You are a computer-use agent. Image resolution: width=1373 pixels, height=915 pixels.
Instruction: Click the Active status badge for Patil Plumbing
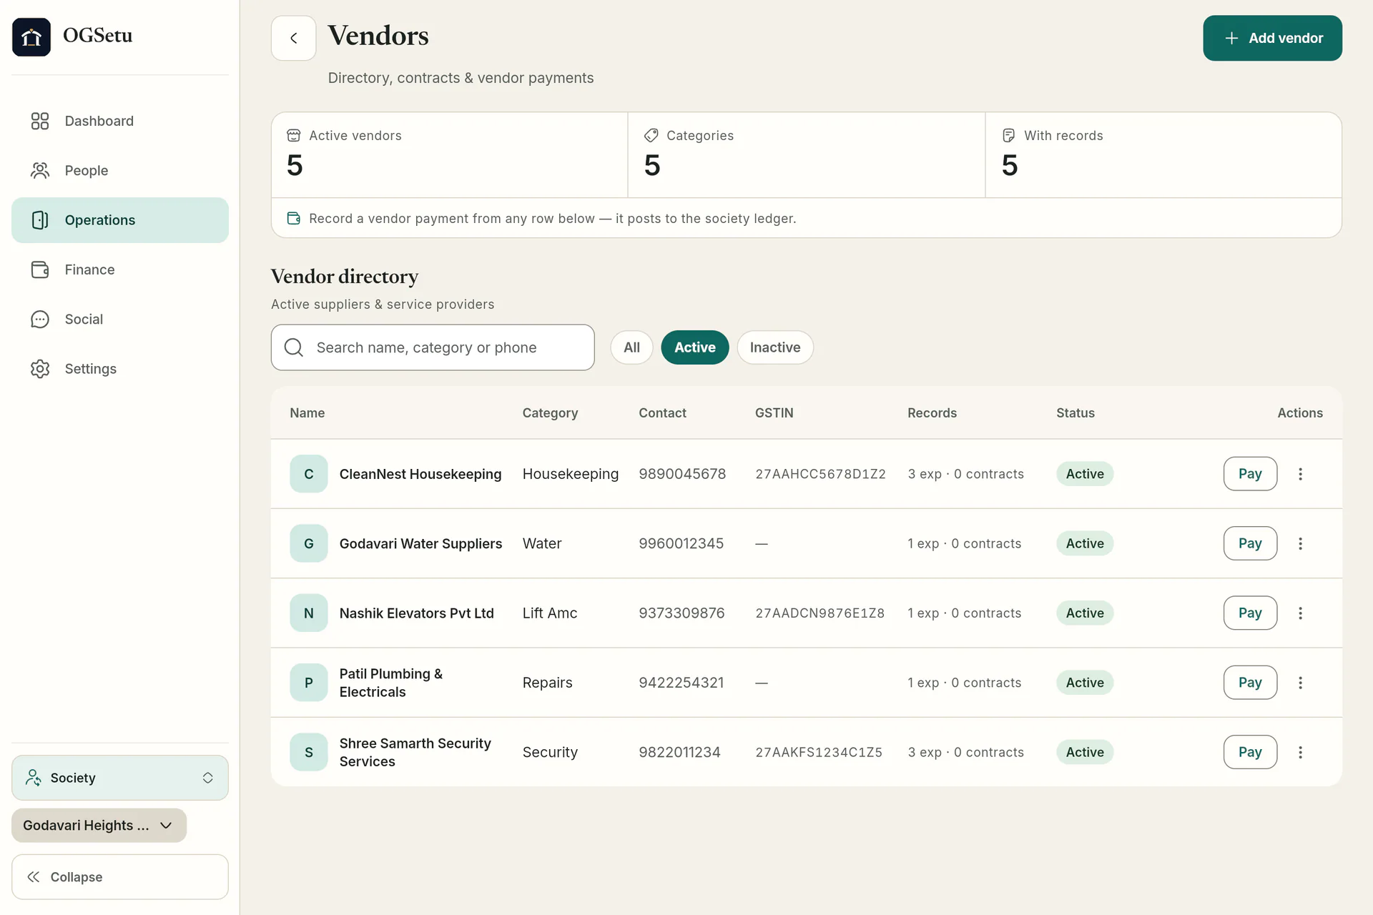point(1085,683)
